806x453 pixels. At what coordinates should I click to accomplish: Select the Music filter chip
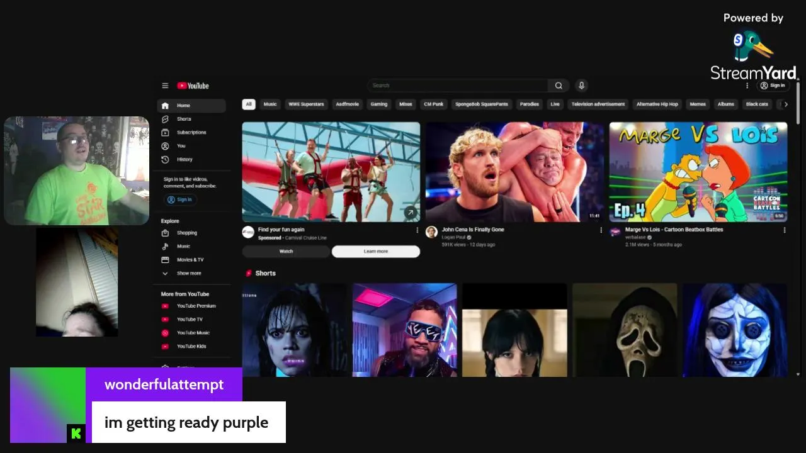pos(270,104)
